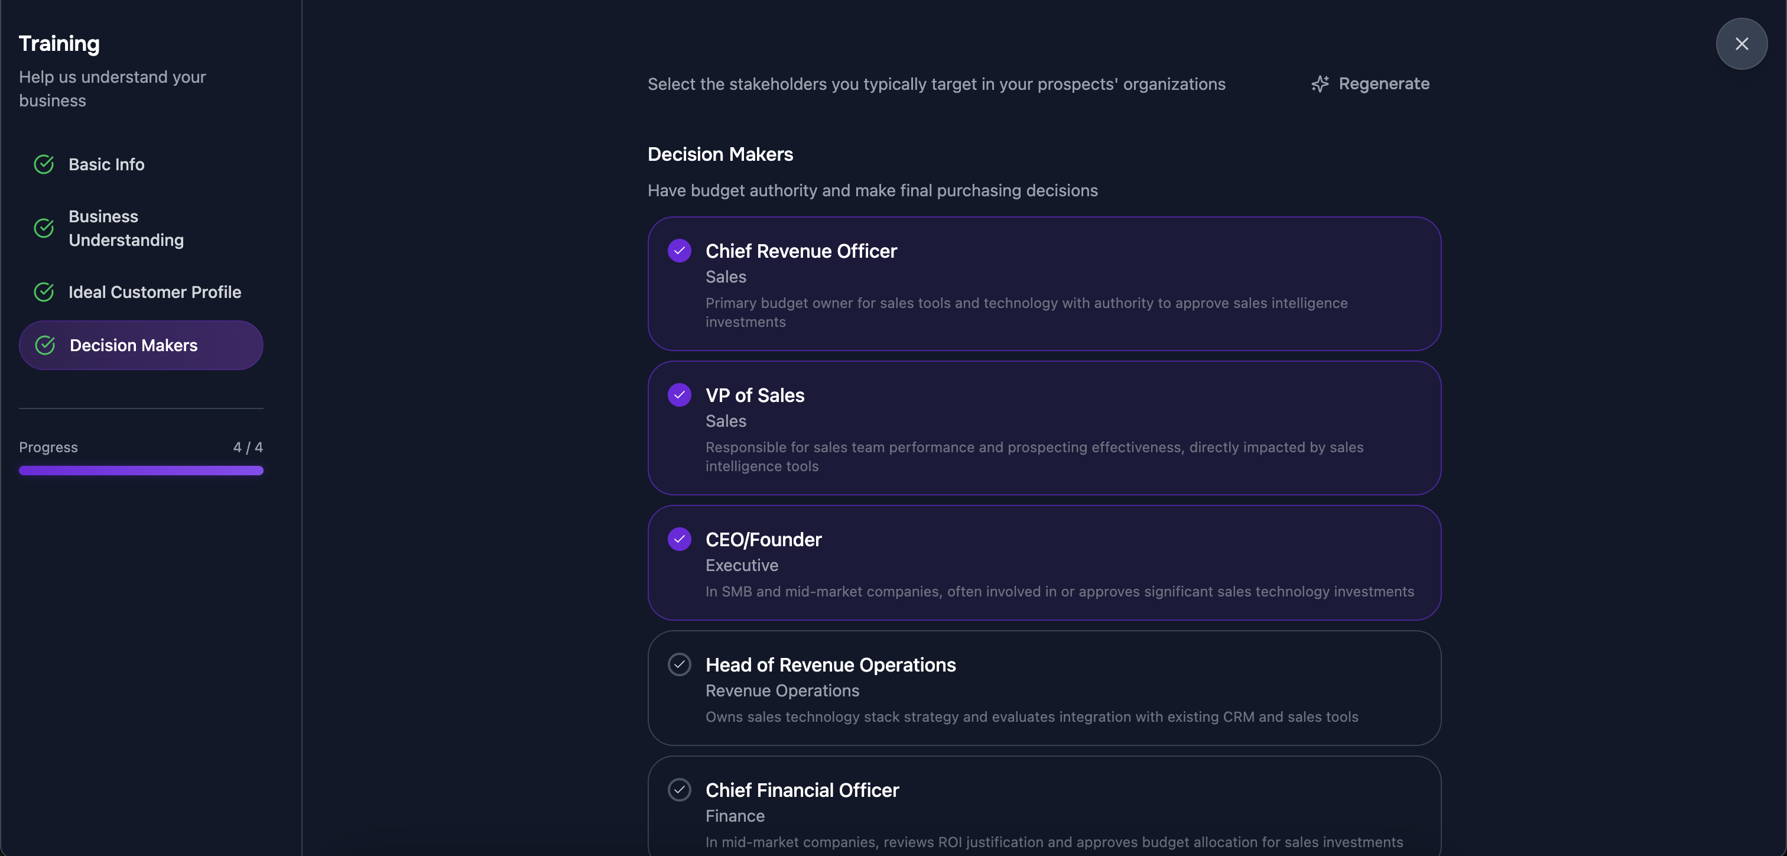This screenshot has height=856, width=1787.
Task: Switch to the Basic Info step
Action: point(106,164)
